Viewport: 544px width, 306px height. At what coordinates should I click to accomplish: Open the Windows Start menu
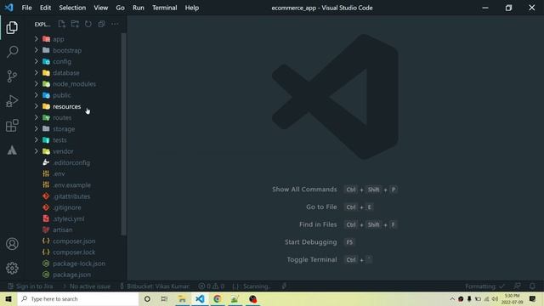[x=8, y=298]
